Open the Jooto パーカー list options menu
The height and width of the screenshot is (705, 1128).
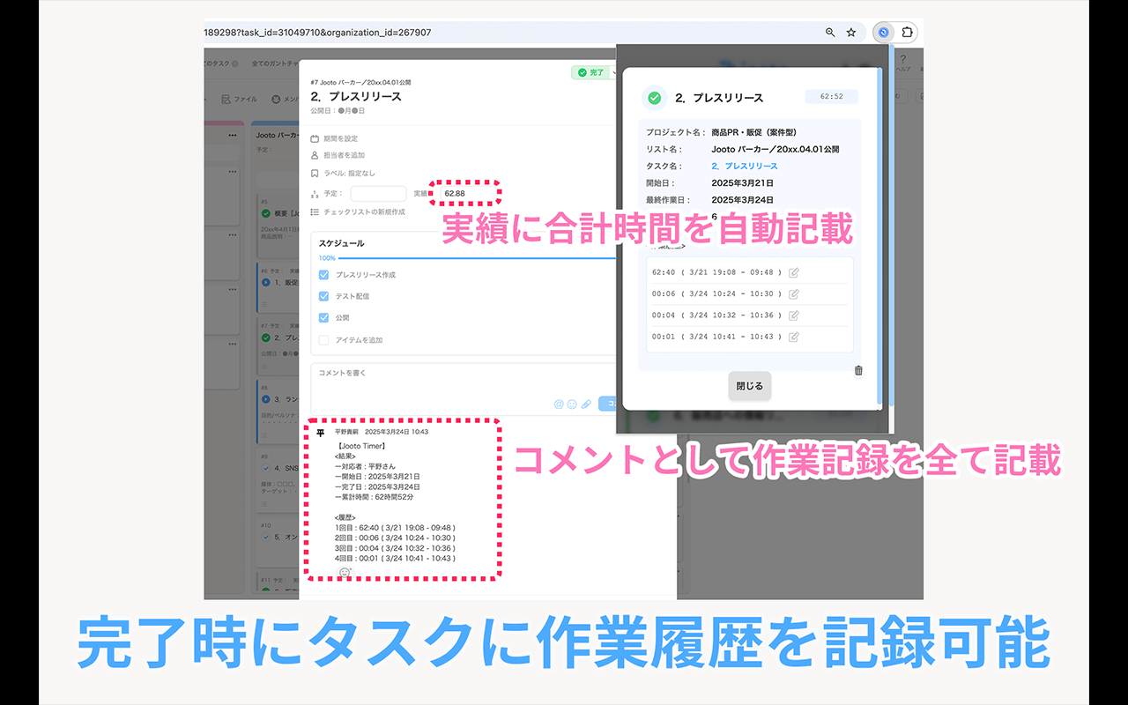[233, 135]
